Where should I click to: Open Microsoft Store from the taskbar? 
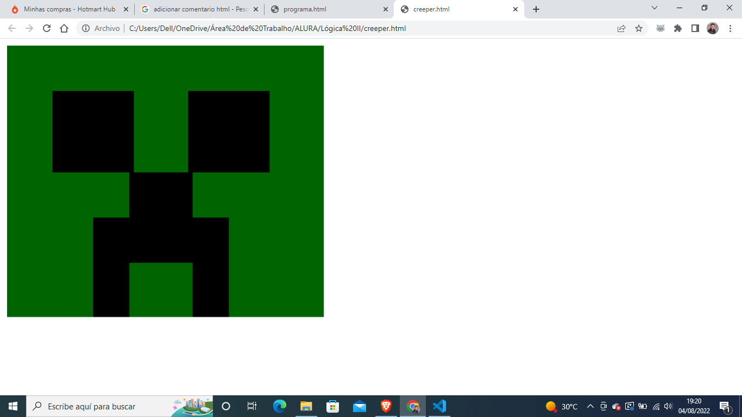pos(332,406)
